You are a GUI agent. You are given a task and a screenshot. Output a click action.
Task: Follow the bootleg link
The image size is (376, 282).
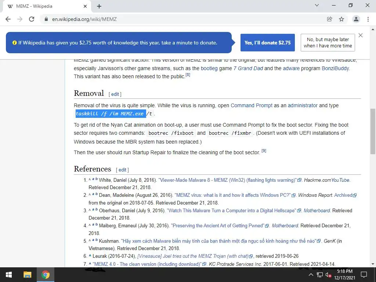tap(209, 68)
